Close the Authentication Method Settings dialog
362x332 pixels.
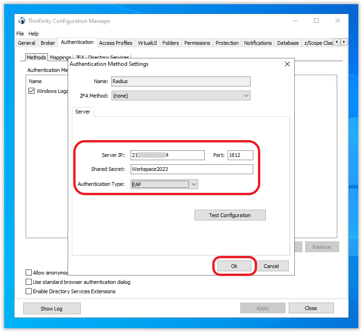[287, 64]
